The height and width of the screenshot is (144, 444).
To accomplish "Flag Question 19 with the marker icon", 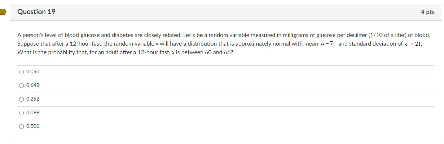I will pos(3,12).
